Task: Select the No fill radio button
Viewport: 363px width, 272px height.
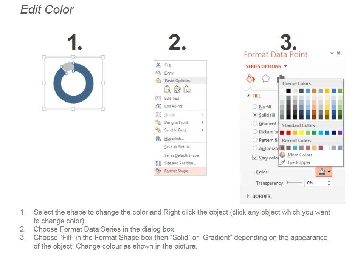Action: [x=255, y=107]
